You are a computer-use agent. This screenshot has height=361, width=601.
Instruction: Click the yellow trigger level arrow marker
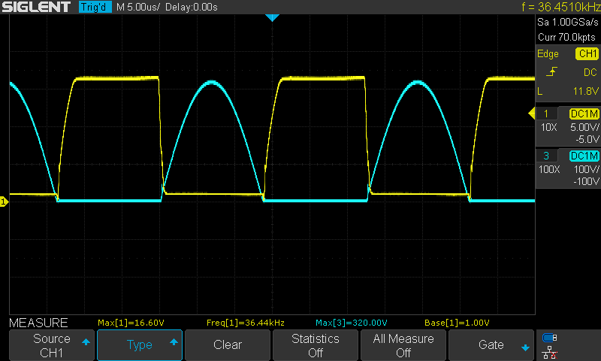point(531,114)
